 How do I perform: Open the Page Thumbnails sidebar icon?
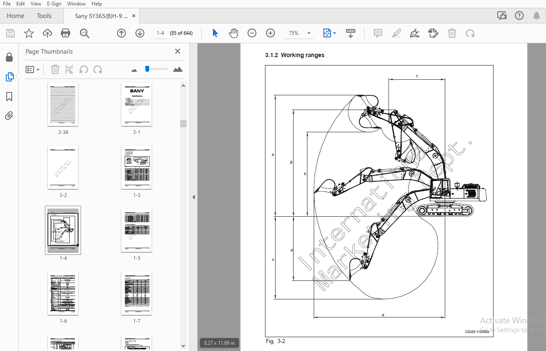[x=9, y=77]
